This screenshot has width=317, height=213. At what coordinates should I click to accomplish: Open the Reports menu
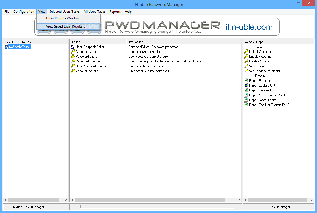click(x=115, y=12)
